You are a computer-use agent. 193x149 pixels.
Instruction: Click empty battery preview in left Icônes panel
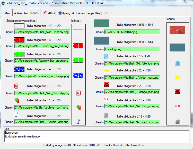pyautogui.click(x=78, y=32)
